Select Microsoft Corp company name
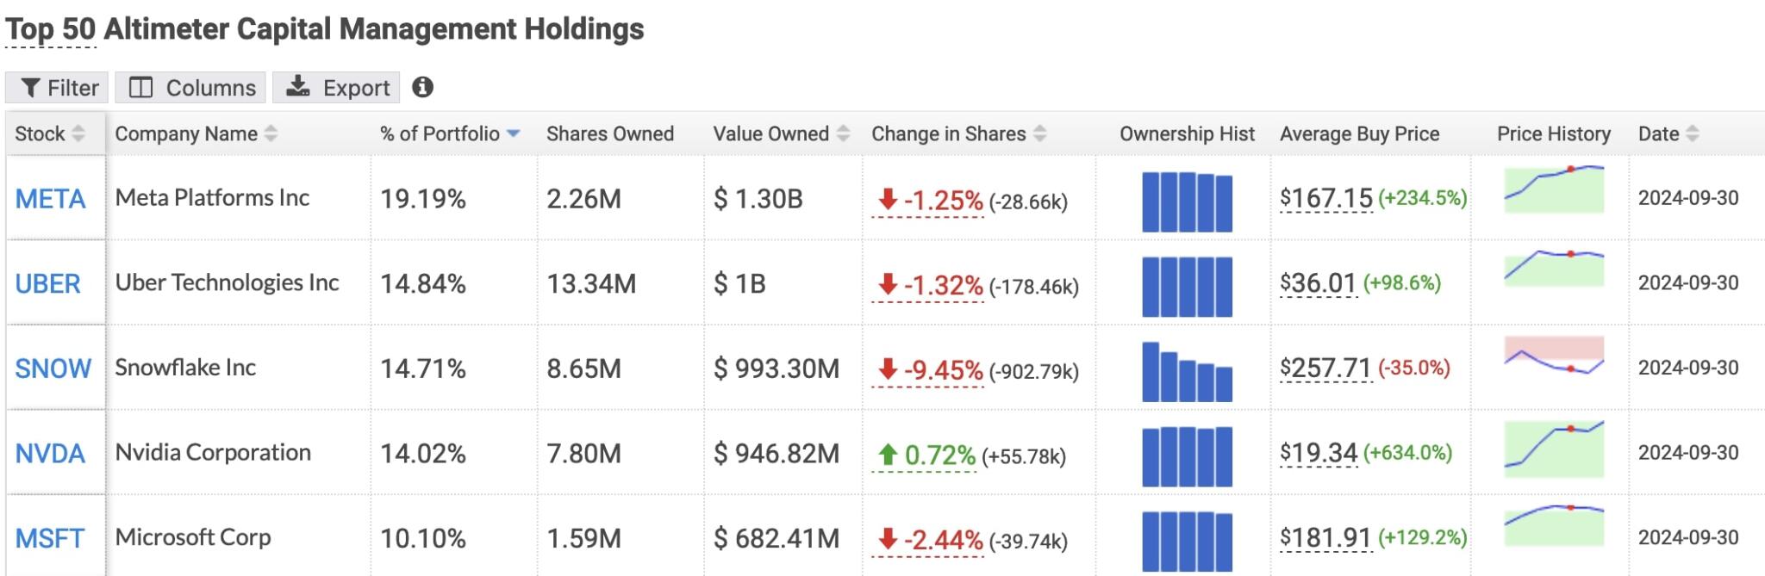The height and width of the screenshot is (576, 1765). coord(193,537)
